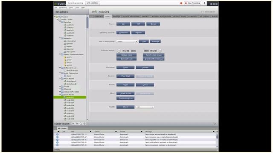Click the Synchronize image button

154,55
